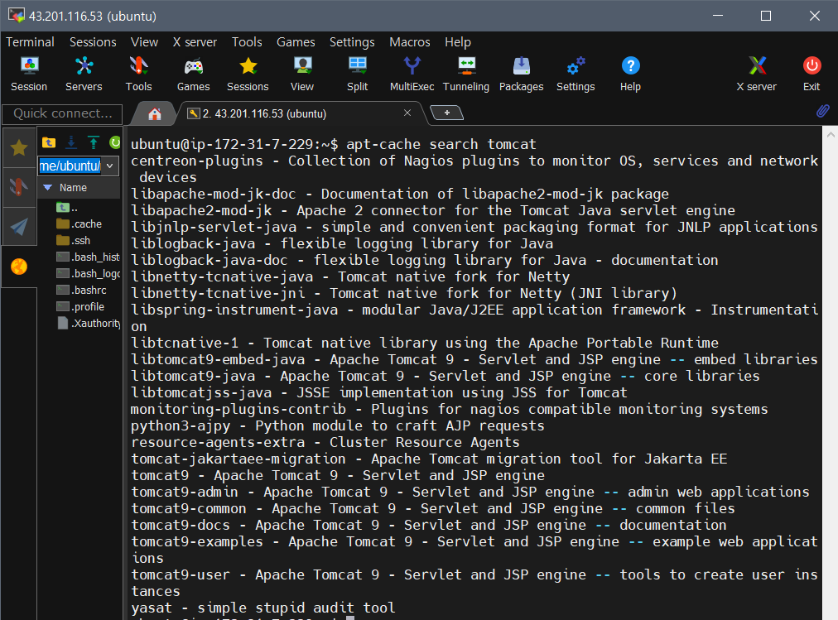
Task: Open the Macros menu
Action: click(x=409, y=41)
